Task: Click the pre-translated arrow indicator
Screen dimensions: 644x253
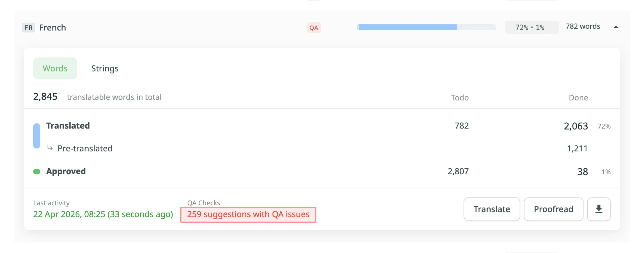Action: [x=50, y=148]
